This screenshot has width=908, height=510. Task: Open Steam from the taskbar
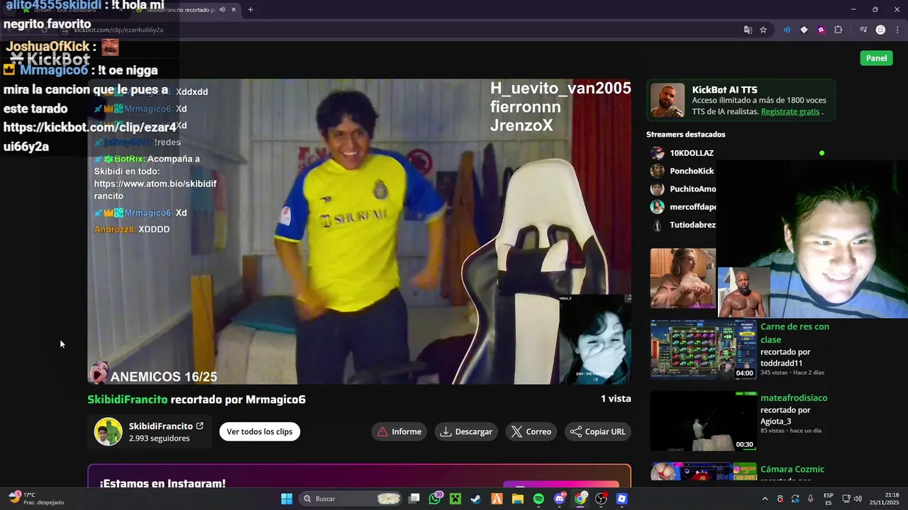pos(476,499)
